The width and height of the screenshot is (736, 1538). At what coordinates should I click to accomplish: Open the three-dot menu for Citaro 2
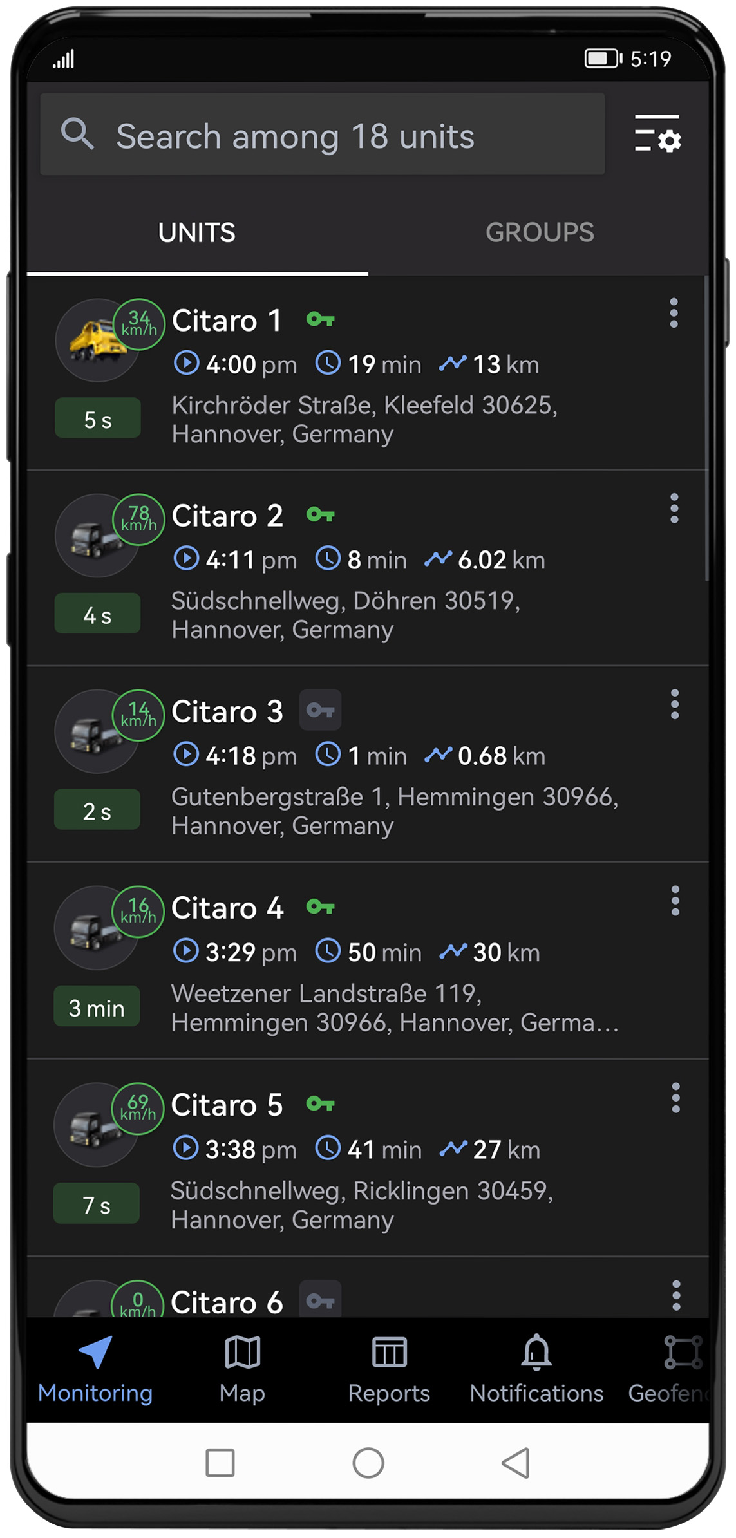point(674,509)
